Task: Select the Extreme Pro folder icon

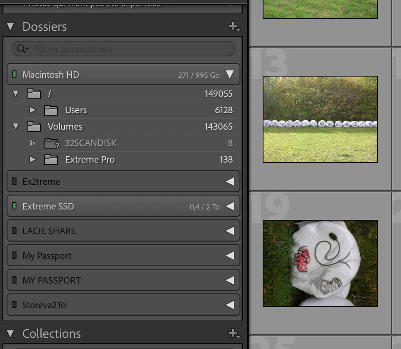Action: [x=51, y=160]
